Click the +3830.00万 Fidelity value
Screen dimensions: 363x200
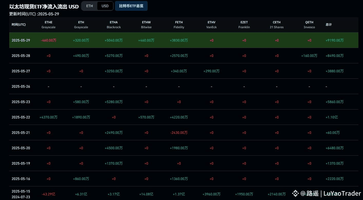pyautogui.click(x=179, y=40)
